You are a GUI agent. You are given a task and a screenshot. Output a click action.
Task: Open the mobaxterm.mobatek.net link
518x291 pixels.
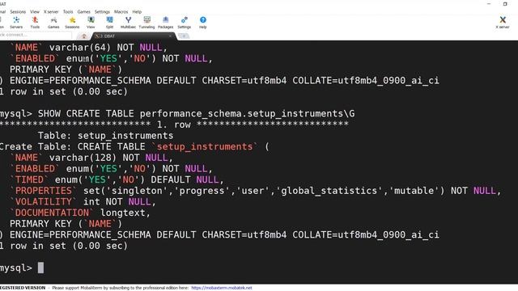(x=222, y=288)
